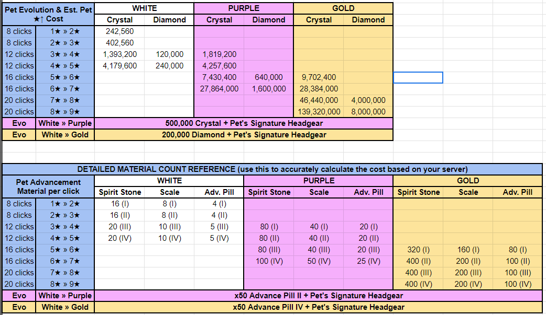Select the 120,000 diamond cell
The width and height of the screenshot is (546, 315).
point(169,54)
